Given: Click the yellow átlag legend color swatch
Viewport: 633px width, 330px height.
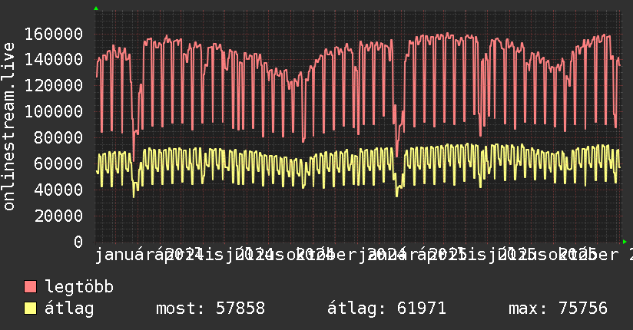Looking at the screenshot, I should click(x=30, y=309).
